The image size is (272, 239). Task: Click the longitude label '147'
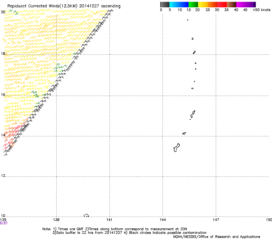(216, 220)
